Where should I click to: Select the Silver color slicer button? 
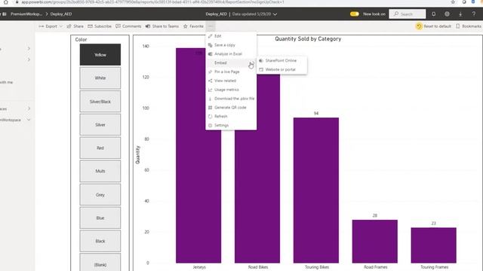(x=100, y=125)
